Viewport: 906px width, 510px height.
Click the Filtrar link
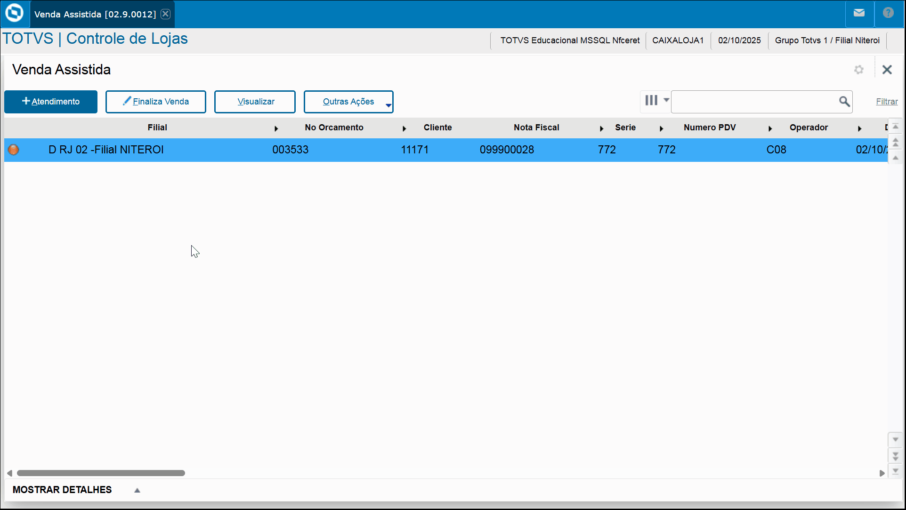tap(886, 102)
